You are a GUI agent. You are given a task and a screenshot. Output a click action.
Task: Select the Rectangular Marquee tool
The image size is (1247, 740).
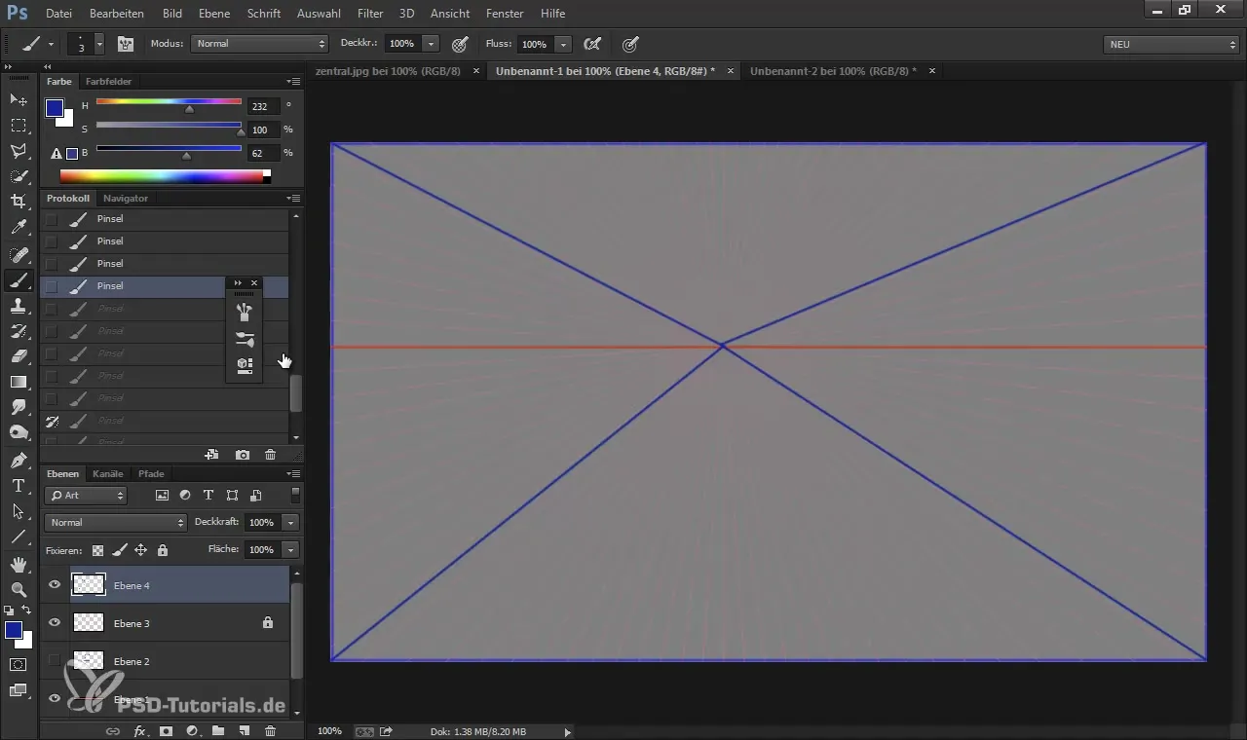click(19, 126)
